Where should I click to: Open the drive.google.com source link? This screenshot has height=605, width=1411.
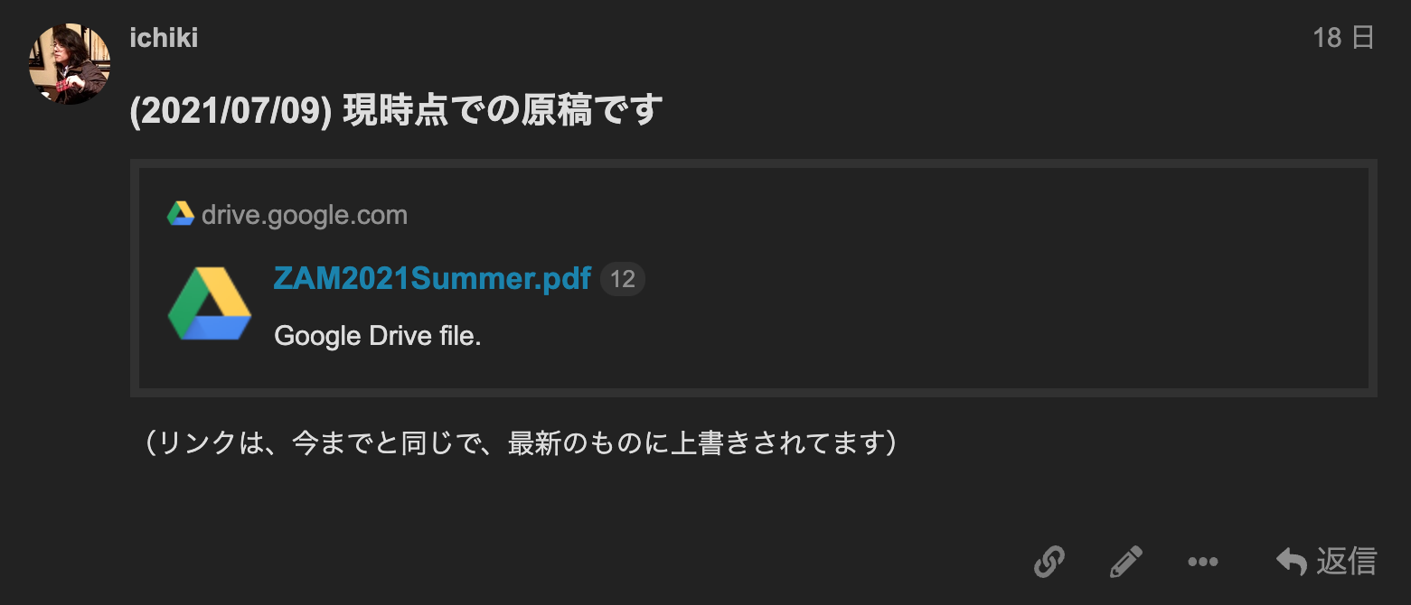[305, 215]
